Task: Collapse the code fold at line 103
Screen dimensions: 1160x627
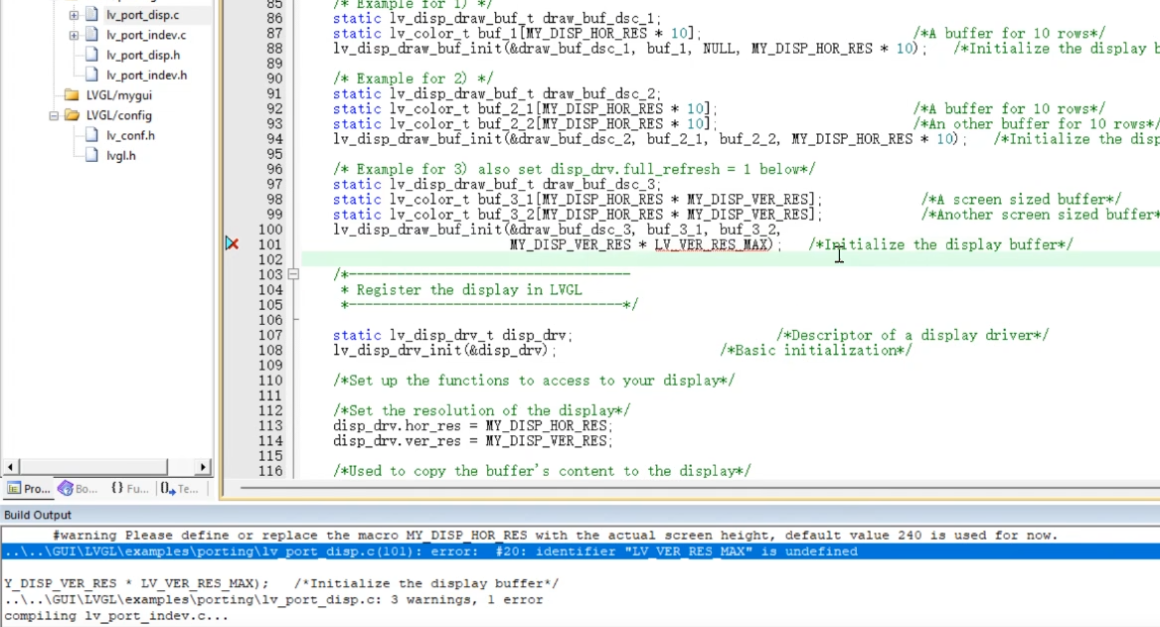Action: tap(293, 274)
